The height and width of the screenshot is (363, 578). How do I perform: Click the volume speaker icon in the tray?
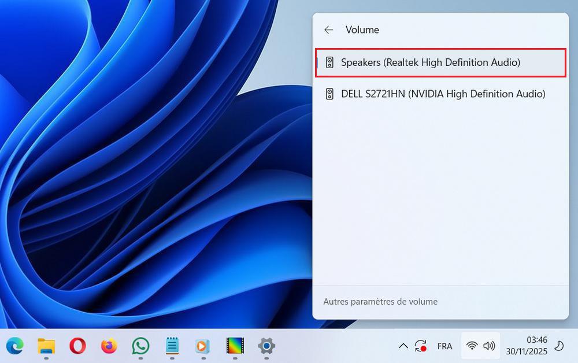pyautogui.click(x=490, y=346)
